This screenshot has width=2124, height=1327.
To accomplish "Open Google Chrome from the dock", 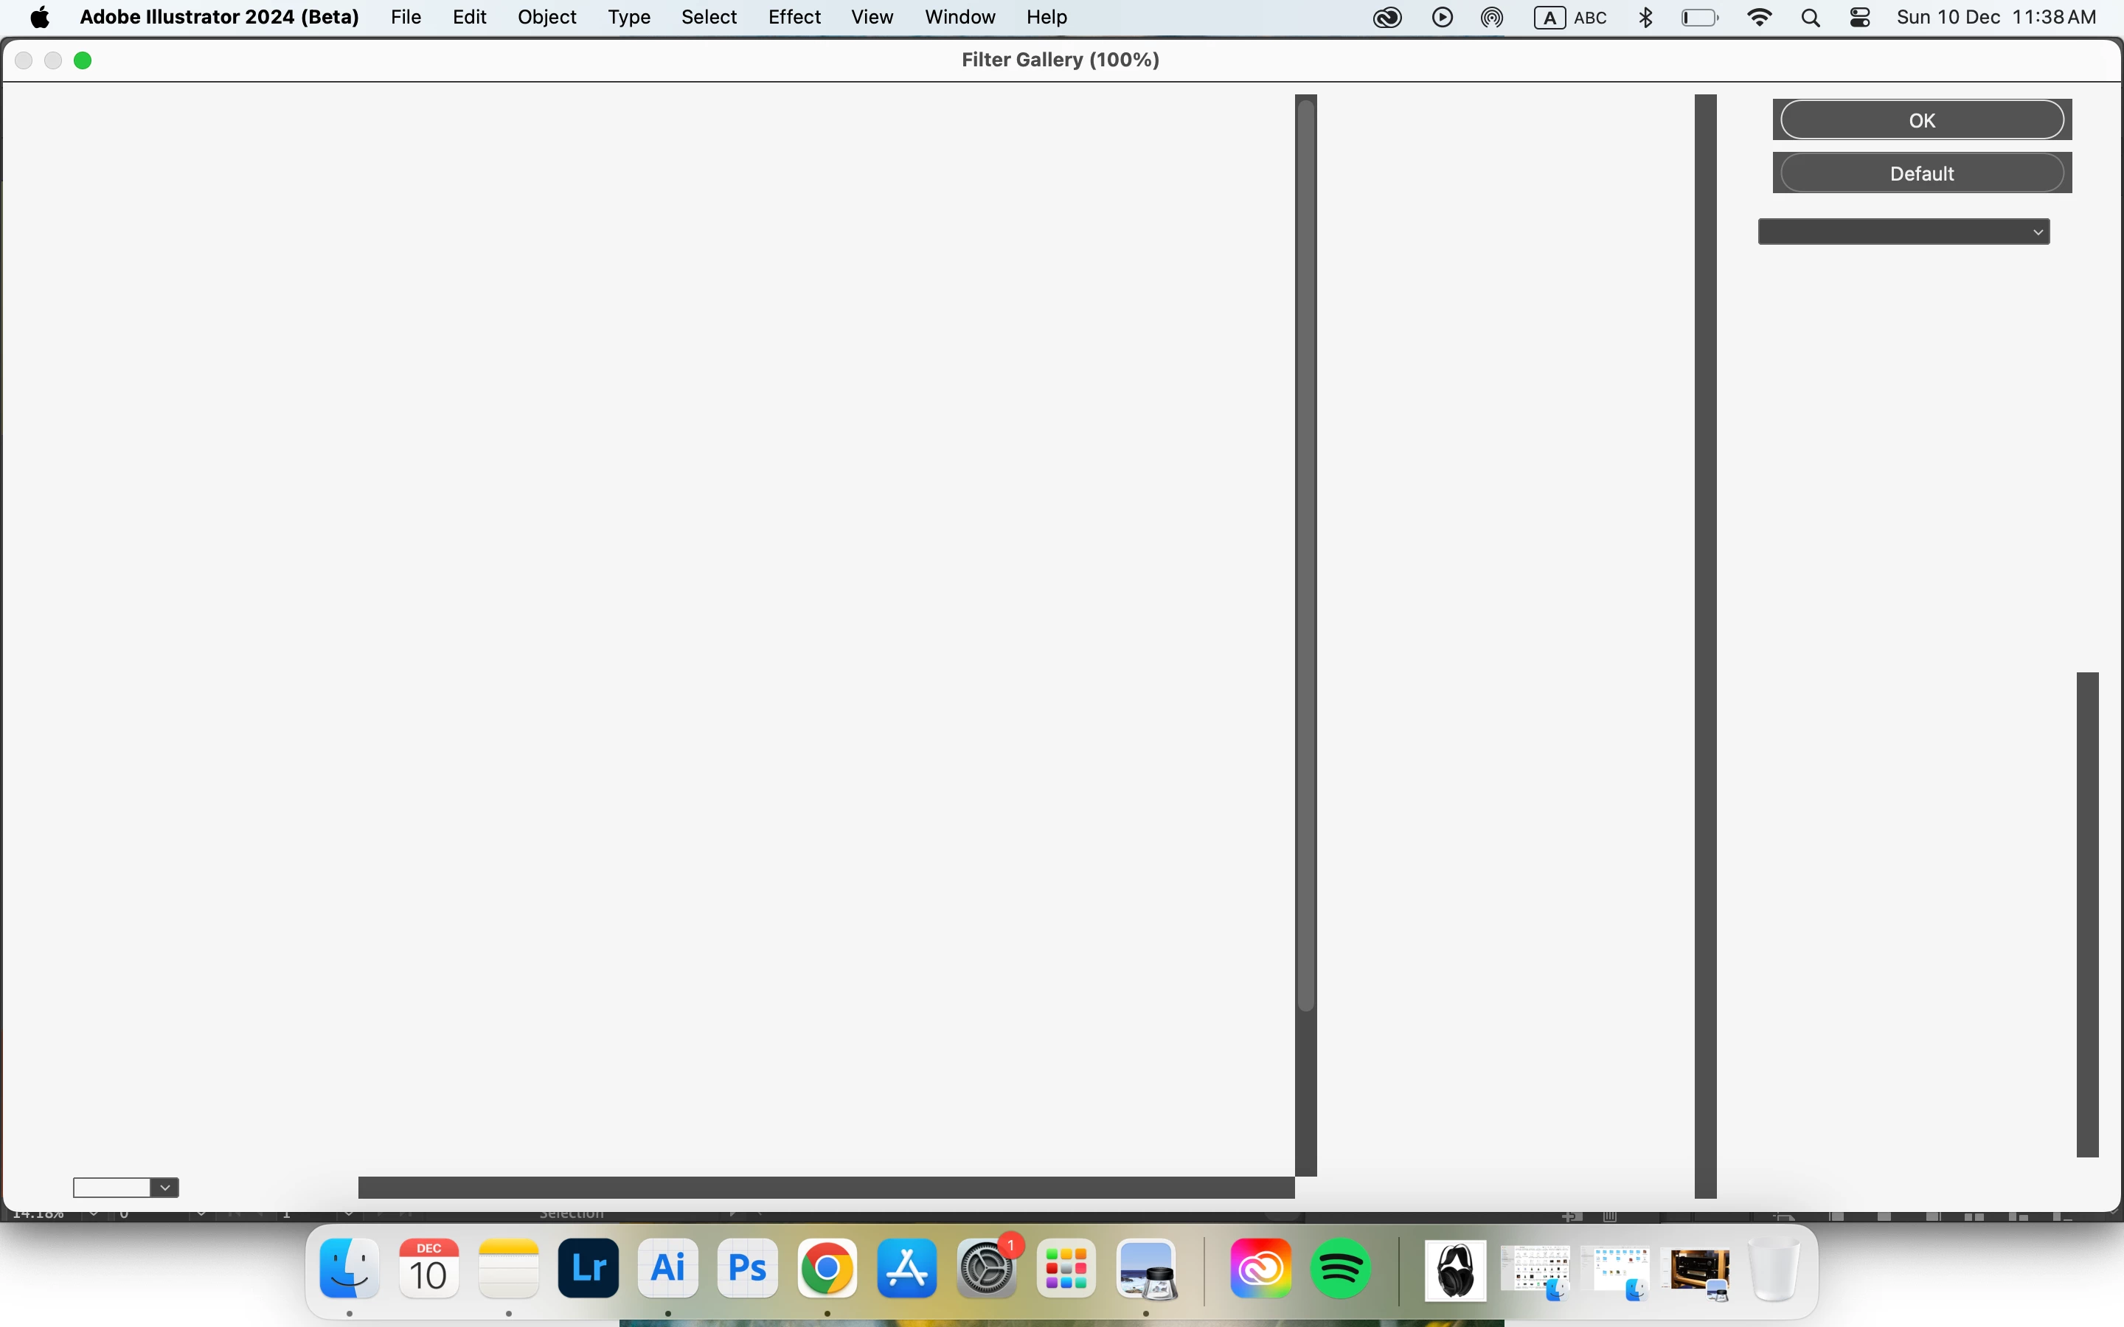I will click(827, 1268).
